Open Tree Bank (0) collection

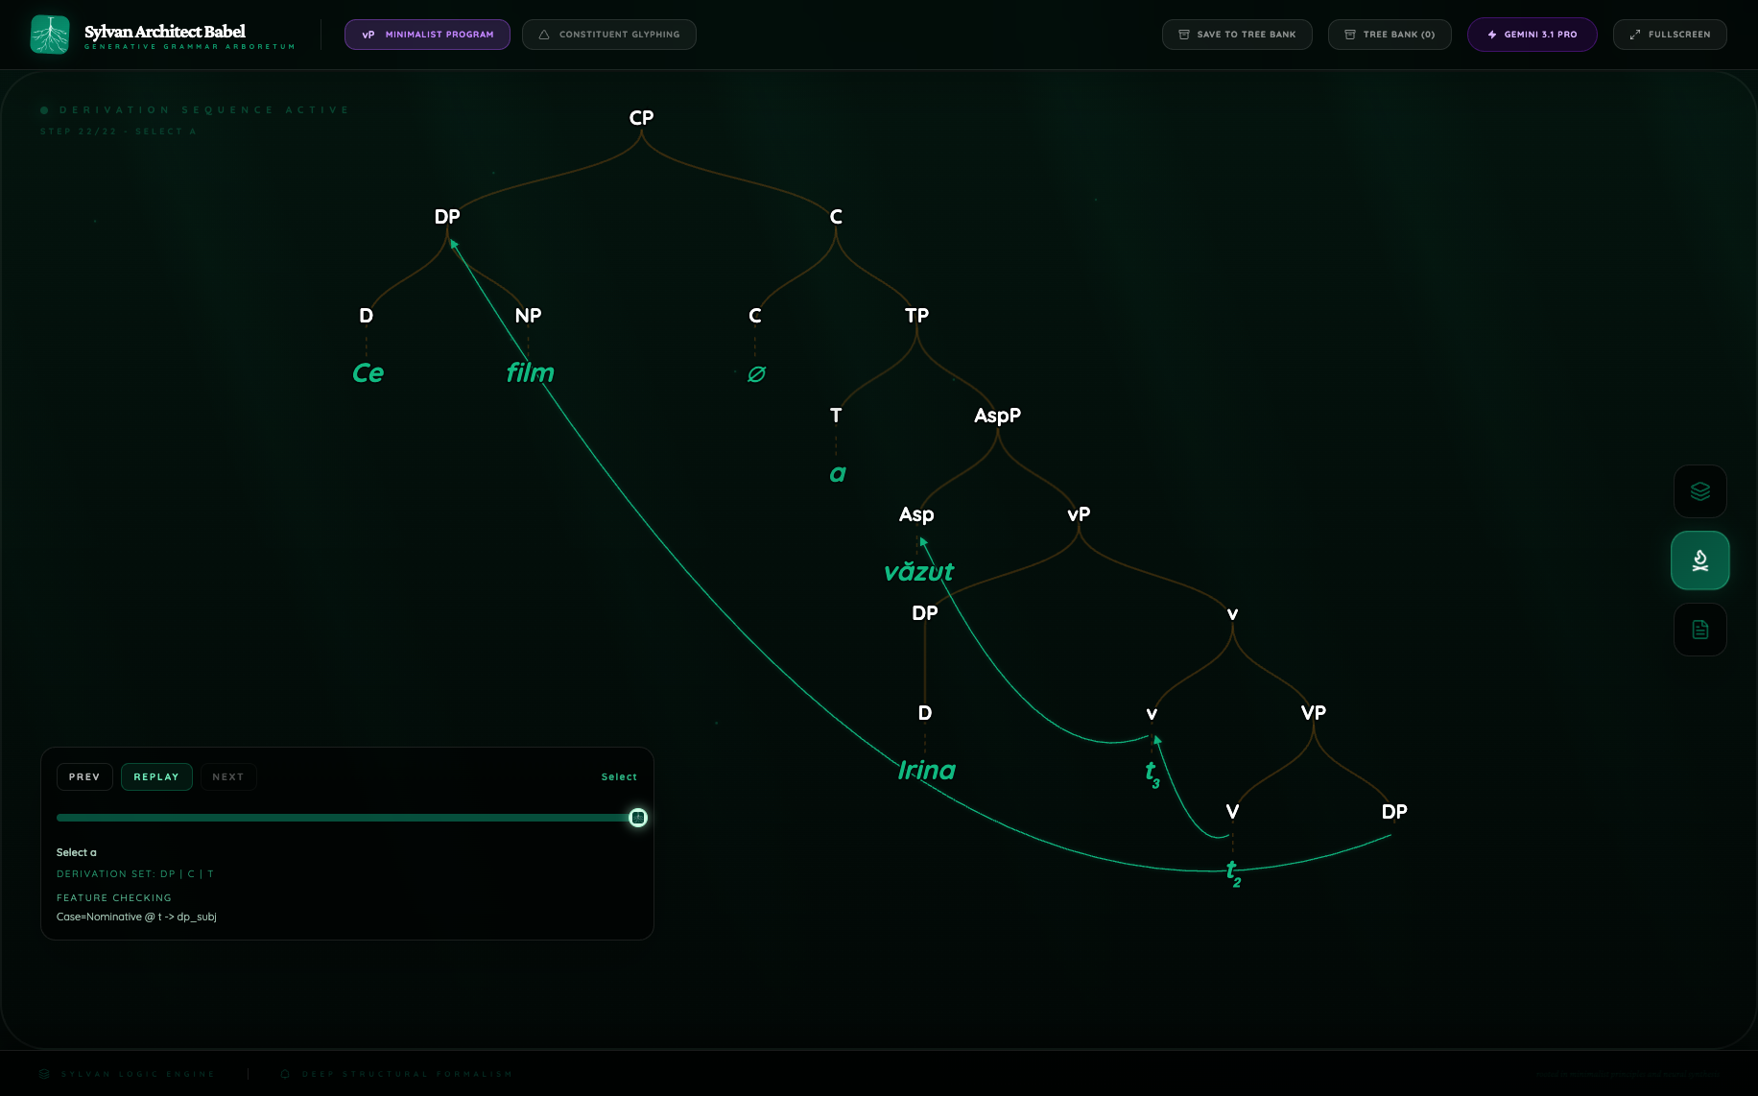pos(1389,35)
